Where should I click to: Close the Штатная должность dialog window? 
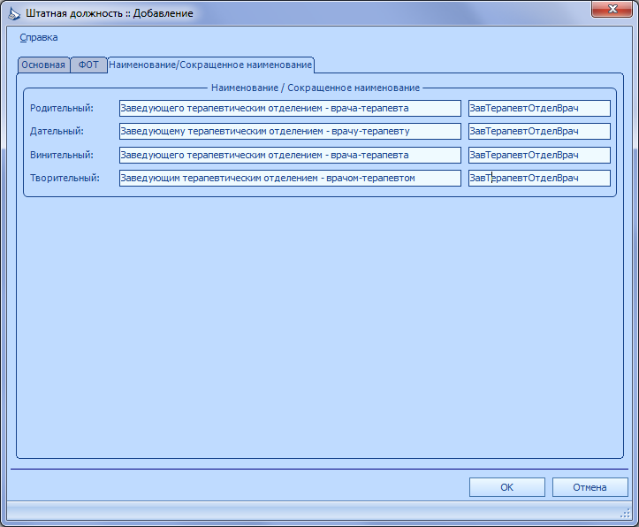612,9
